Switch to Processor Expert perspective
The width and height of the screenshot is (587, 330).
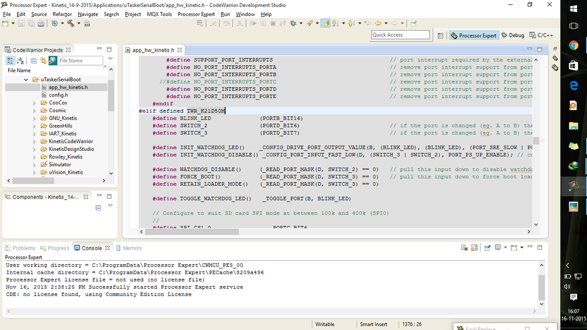pyautogui.click(x=474, y=36)
